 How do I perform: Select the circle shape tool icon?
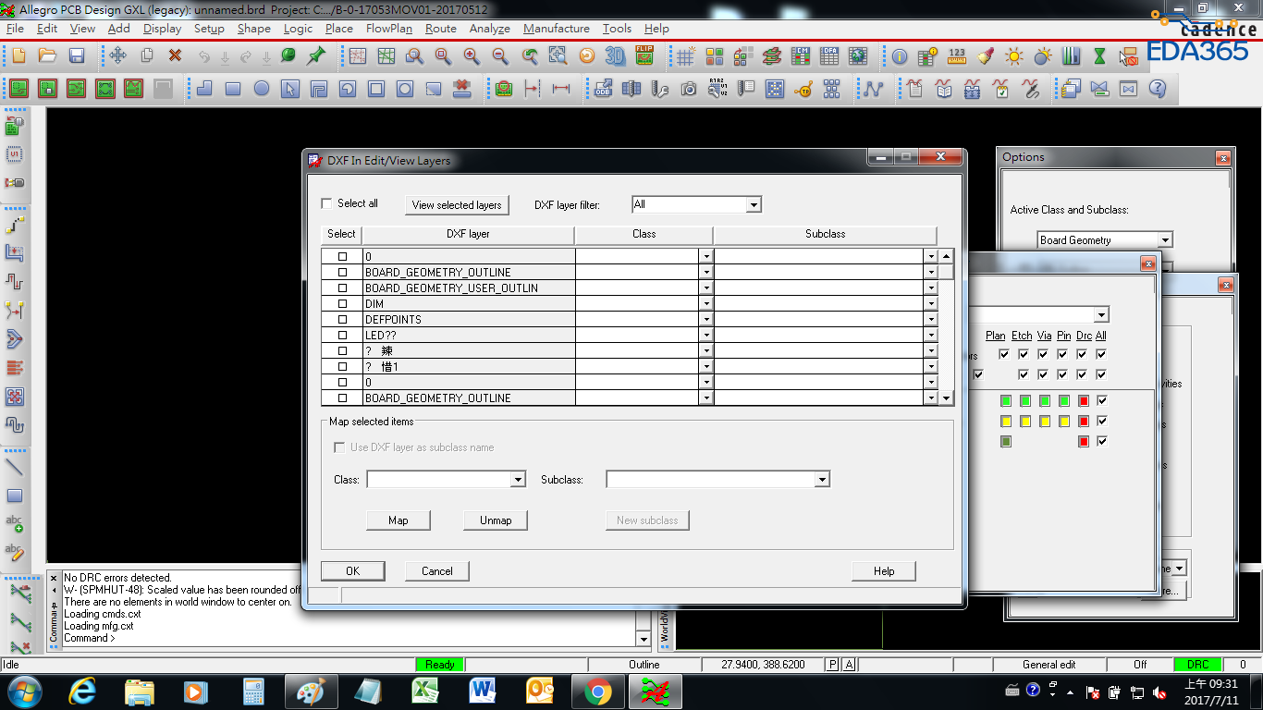coord(262,89)
